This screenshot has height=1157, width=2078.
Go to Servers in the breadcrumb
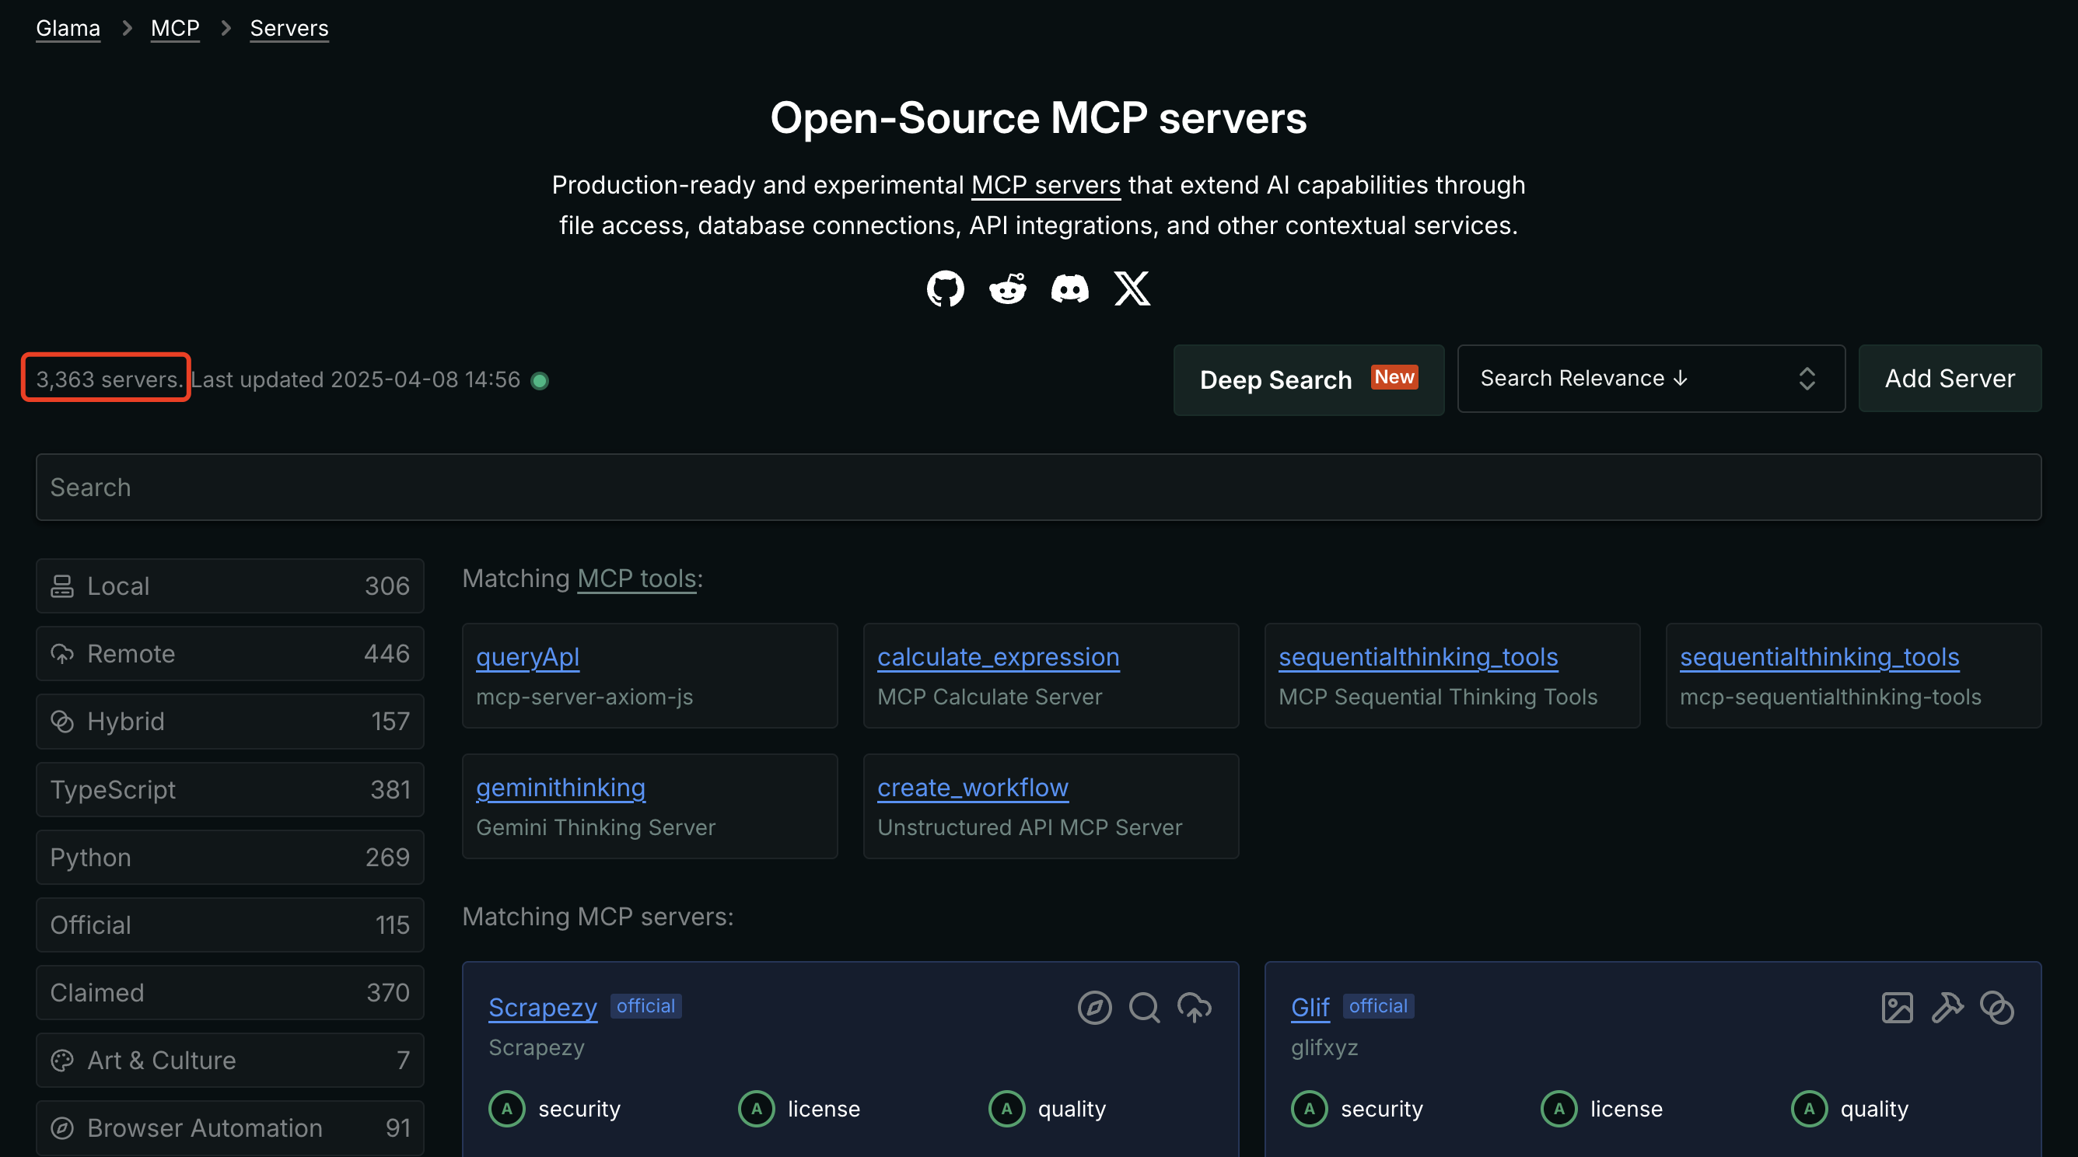pyautogui.click(x=289, y=28)
